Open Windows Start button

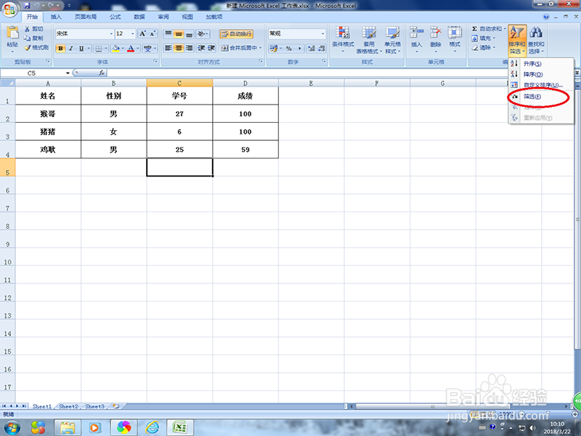[12, 428]
